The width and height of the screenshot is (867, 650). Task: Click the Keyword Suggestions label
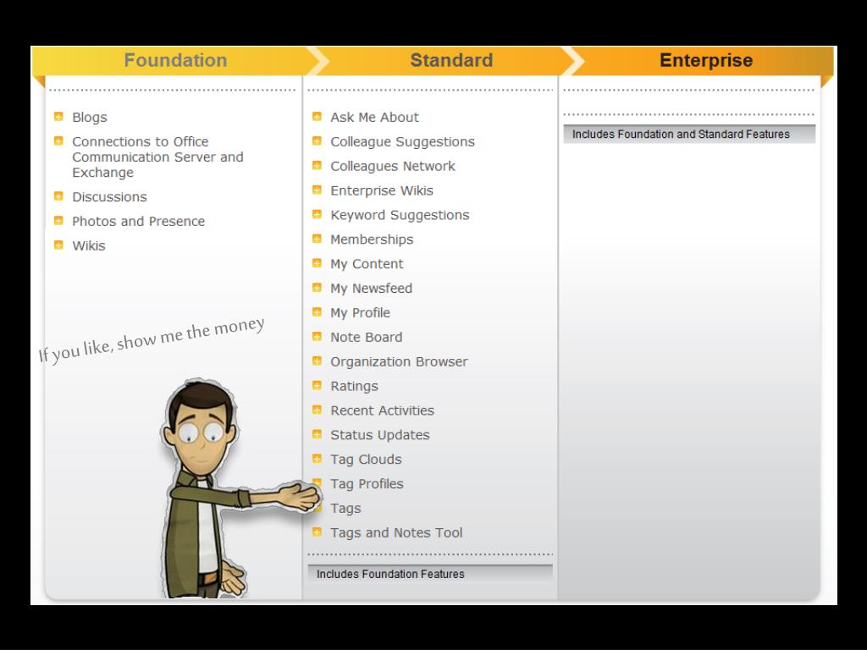400,215
